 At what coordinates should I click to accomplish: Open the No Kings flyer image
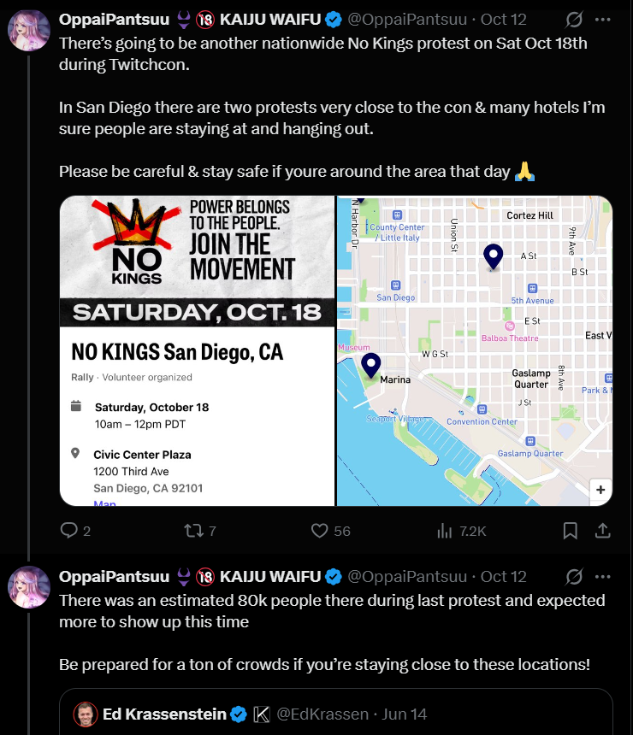pos(196,350)
